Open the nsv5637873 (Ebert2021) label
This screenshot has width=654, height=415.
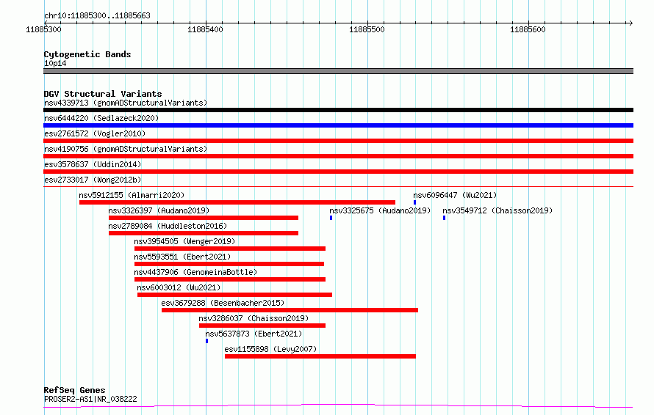[254, 334]
